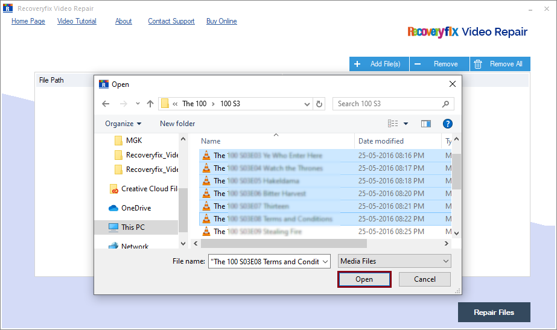557x330 pixels.
Task: Select the second Recoveryfix_Vide folder
Action: pyautogui.click(x=147, y=170)
